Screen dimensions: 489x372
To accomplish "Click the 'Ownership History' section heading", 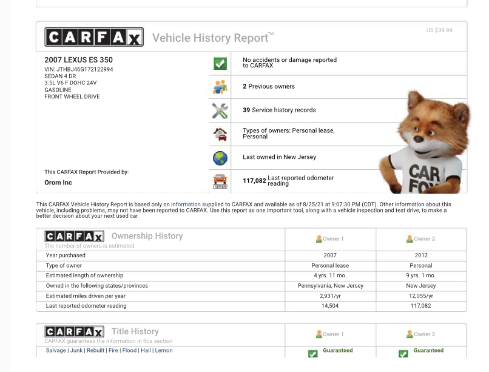I will tap(147, 236).
